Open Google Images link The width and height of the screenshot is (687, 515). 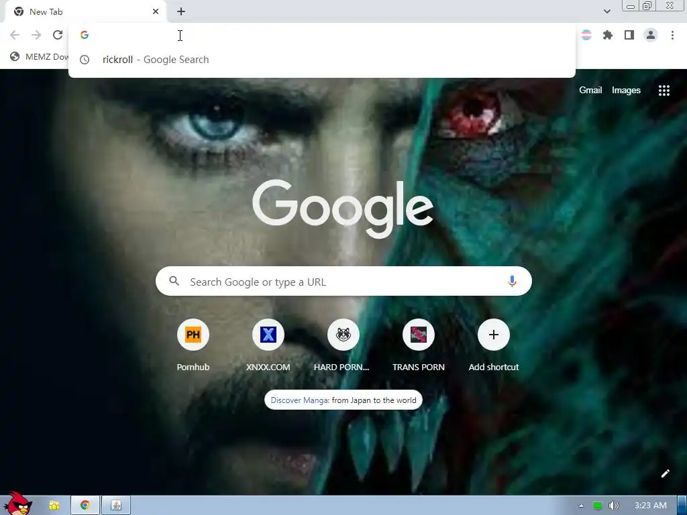(626, 91)
